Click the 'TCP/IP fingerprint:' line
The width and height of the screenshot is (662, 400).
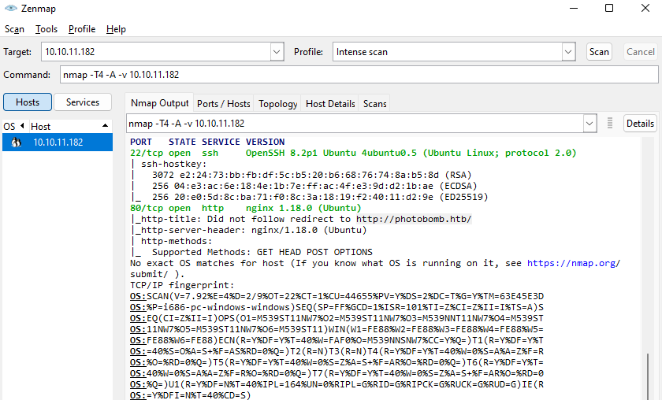coord(182,285)
